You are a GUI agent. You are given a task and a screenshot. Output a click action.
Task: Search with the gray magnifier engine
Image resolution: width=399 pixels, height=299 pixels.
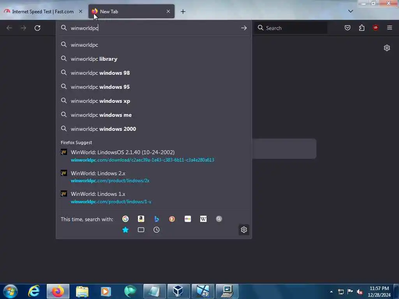219,219
